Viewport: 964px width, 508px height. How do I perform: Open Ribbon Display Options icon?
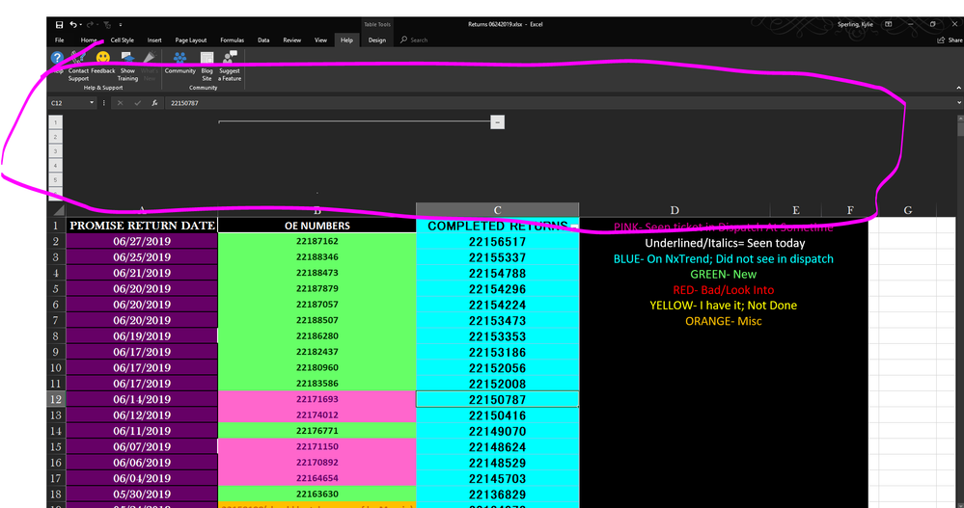pos(889,24)
